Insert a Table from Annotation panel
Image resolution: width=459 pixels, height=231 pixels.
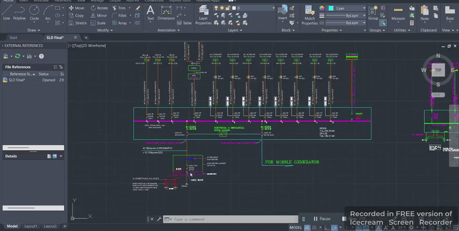[184, 23]
